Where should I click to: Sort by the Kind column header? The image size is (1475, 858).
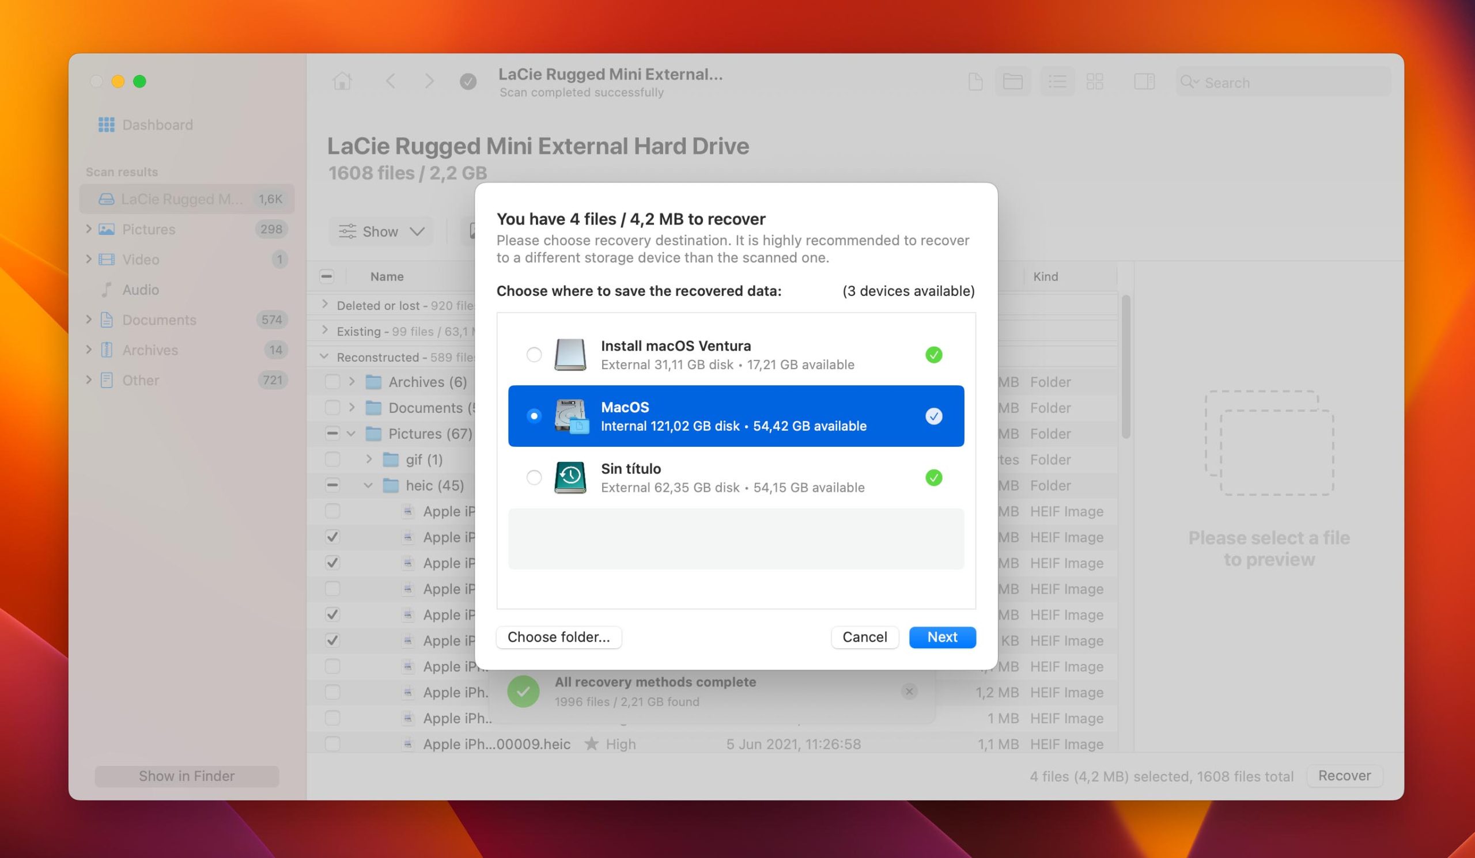pyautogui.click(x=1045, y=276)
